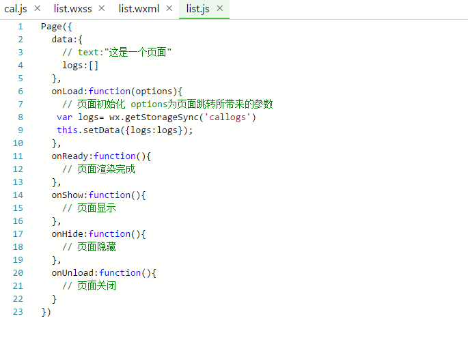The width and height of the screenshot is (468, 340).
Task: Close the list.js tab
Action: pos(220,8)
